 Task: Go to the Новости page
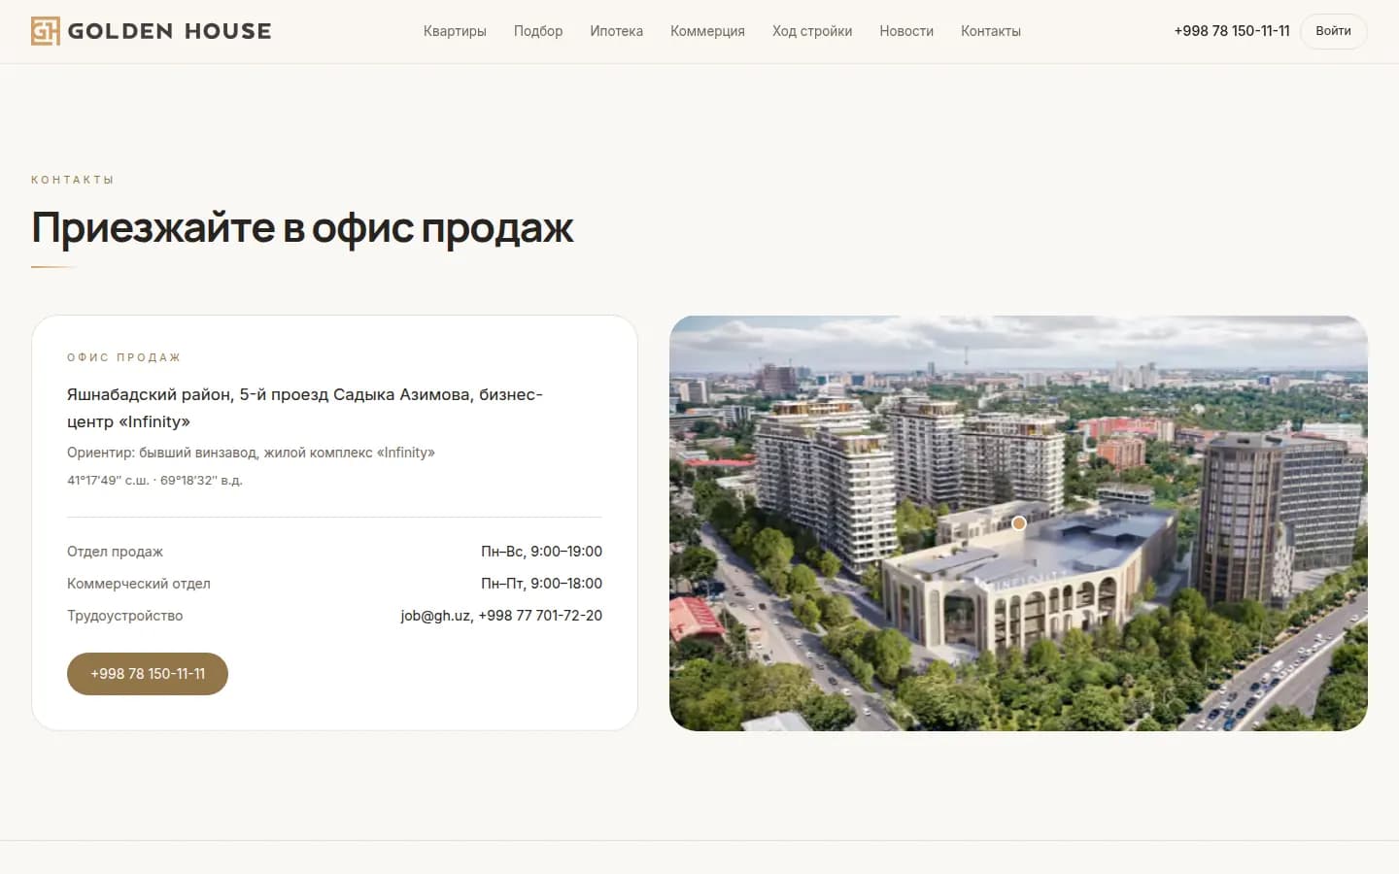coord(906,31)
